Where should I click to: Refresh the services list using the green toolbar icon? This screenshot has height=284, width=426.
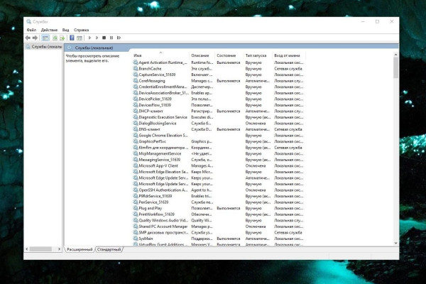click(x=55, y=38)
